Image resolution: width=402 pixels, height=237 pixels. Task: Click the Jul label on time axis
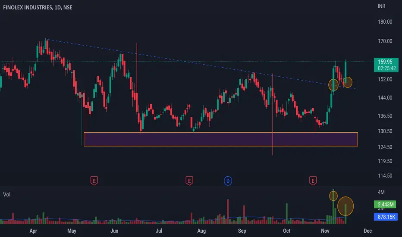(x=159, y=231)
